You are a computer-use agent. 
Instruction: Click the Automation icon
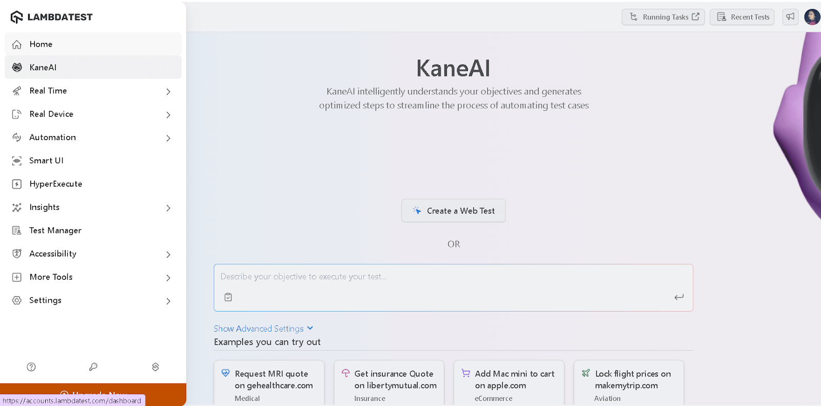coord(17,138)
